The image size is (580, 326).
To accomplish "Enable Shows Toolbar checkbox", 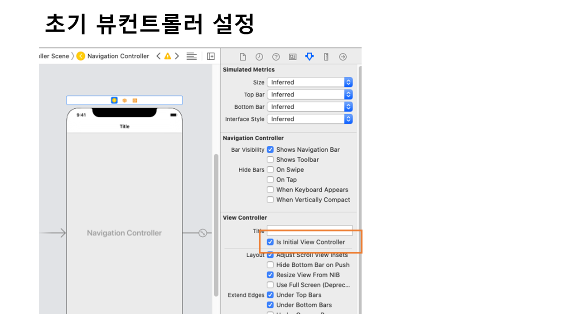I will point(271,160).
